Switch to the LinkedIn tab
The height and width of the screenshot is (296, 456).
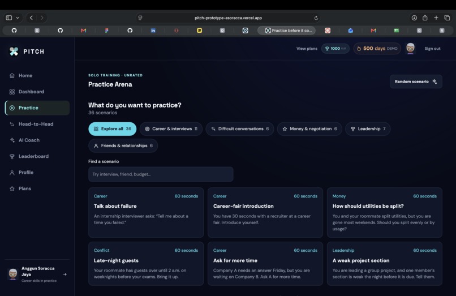[153, 30]
